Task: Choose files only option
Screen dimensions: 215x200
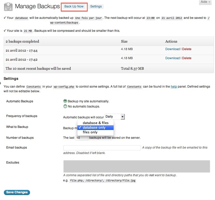Action: tap(90, 132)
